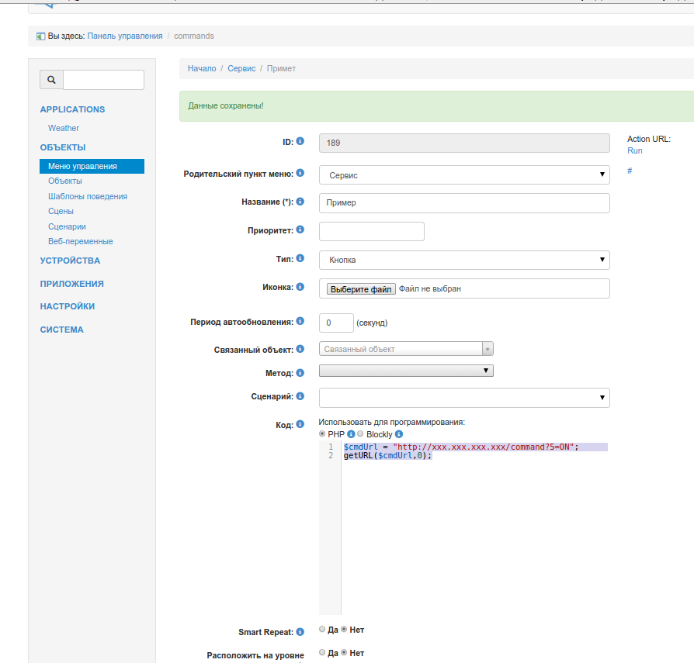Click the Название text field
This screenshot has width=694, height=663.
click(x=464, y=203)
